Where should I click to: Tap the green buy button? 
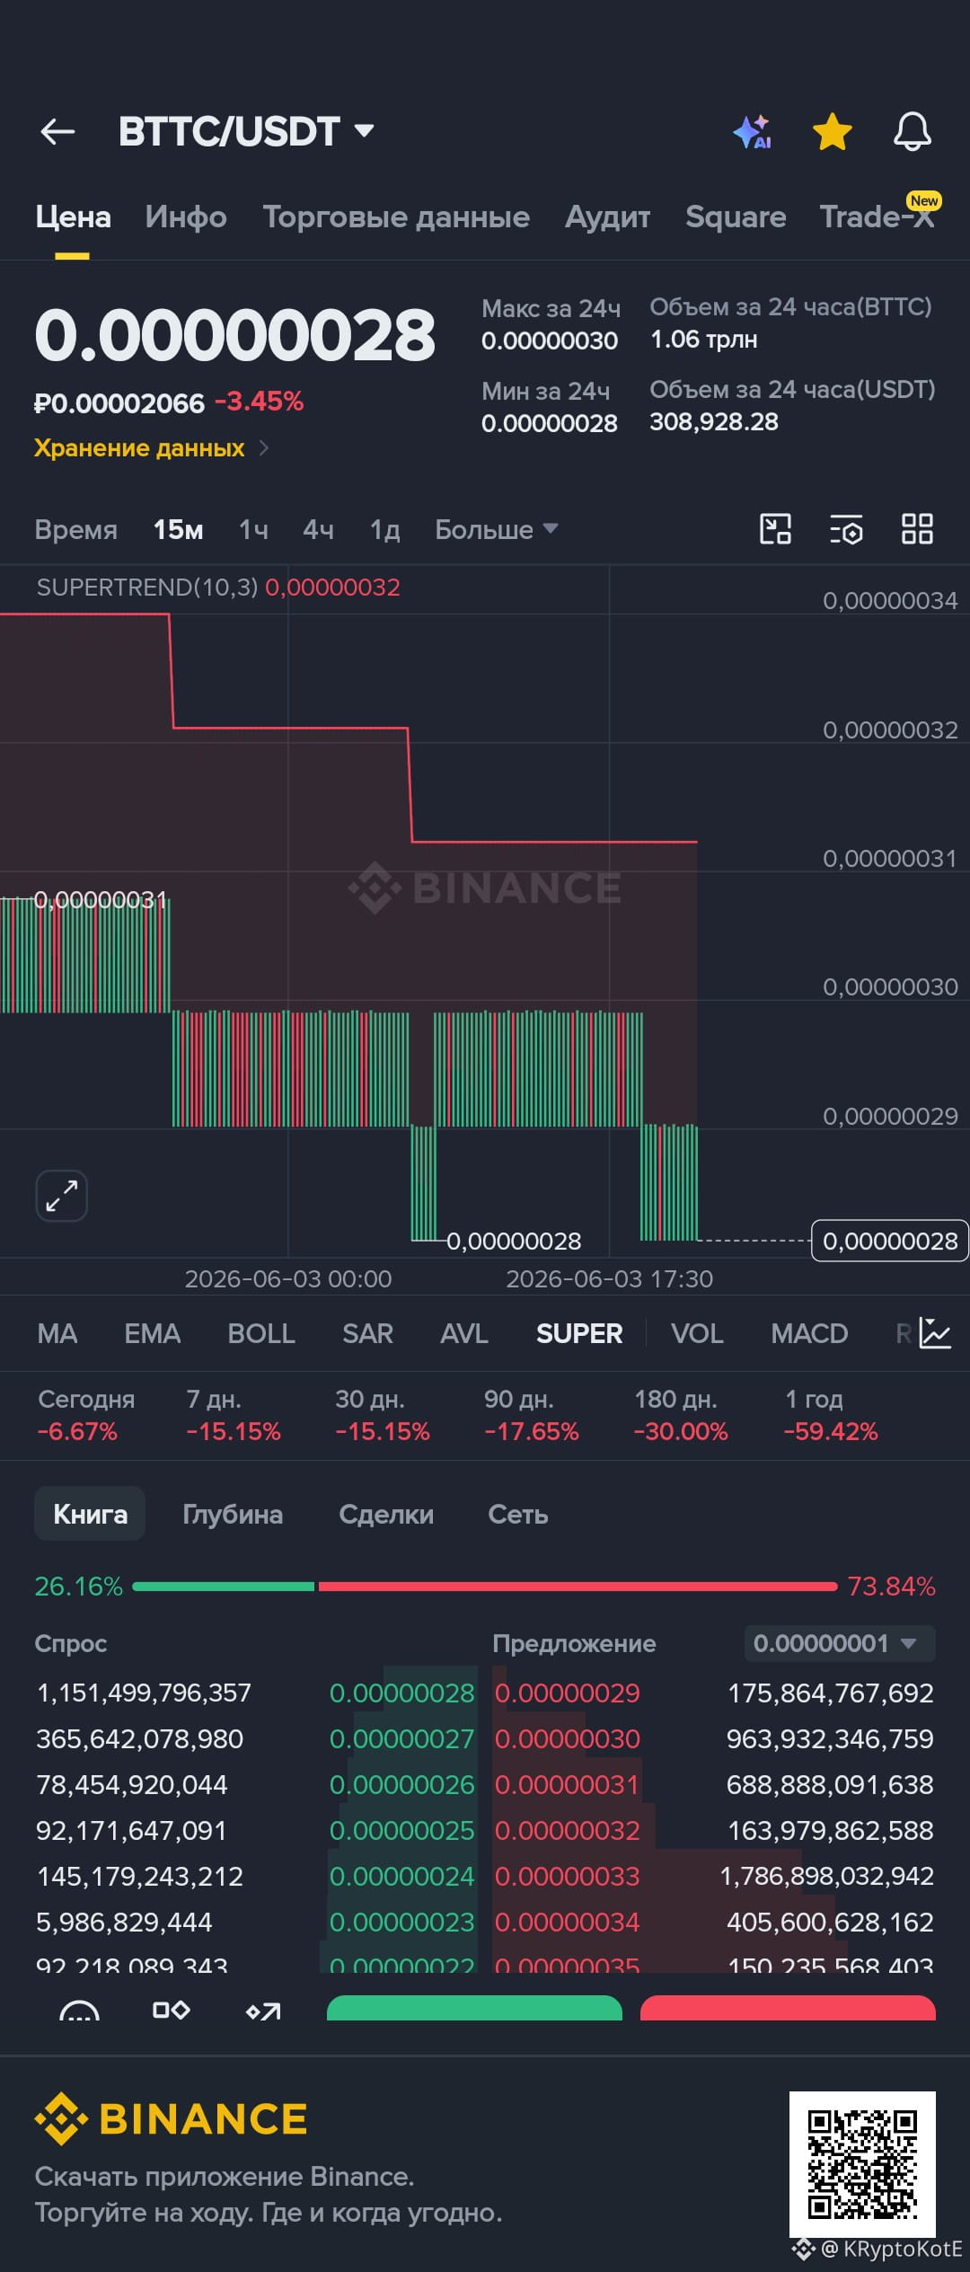(x=474, y=2008)
